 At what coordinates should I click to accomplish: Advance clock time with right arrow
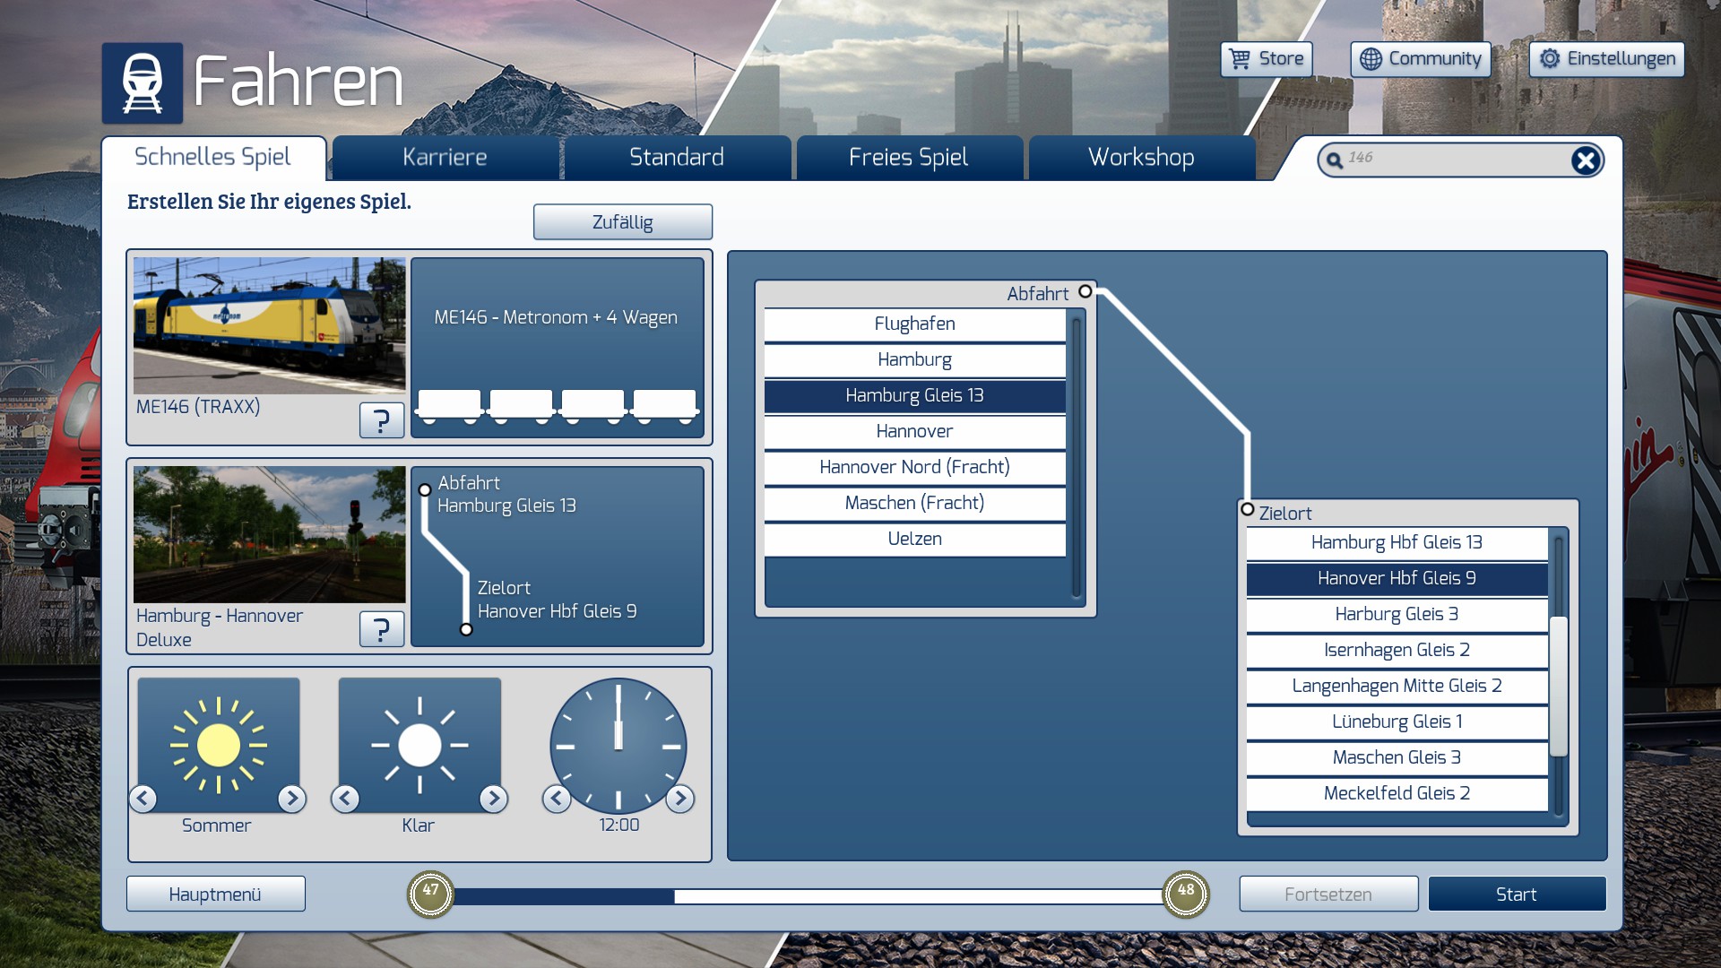tap(680, 799)
